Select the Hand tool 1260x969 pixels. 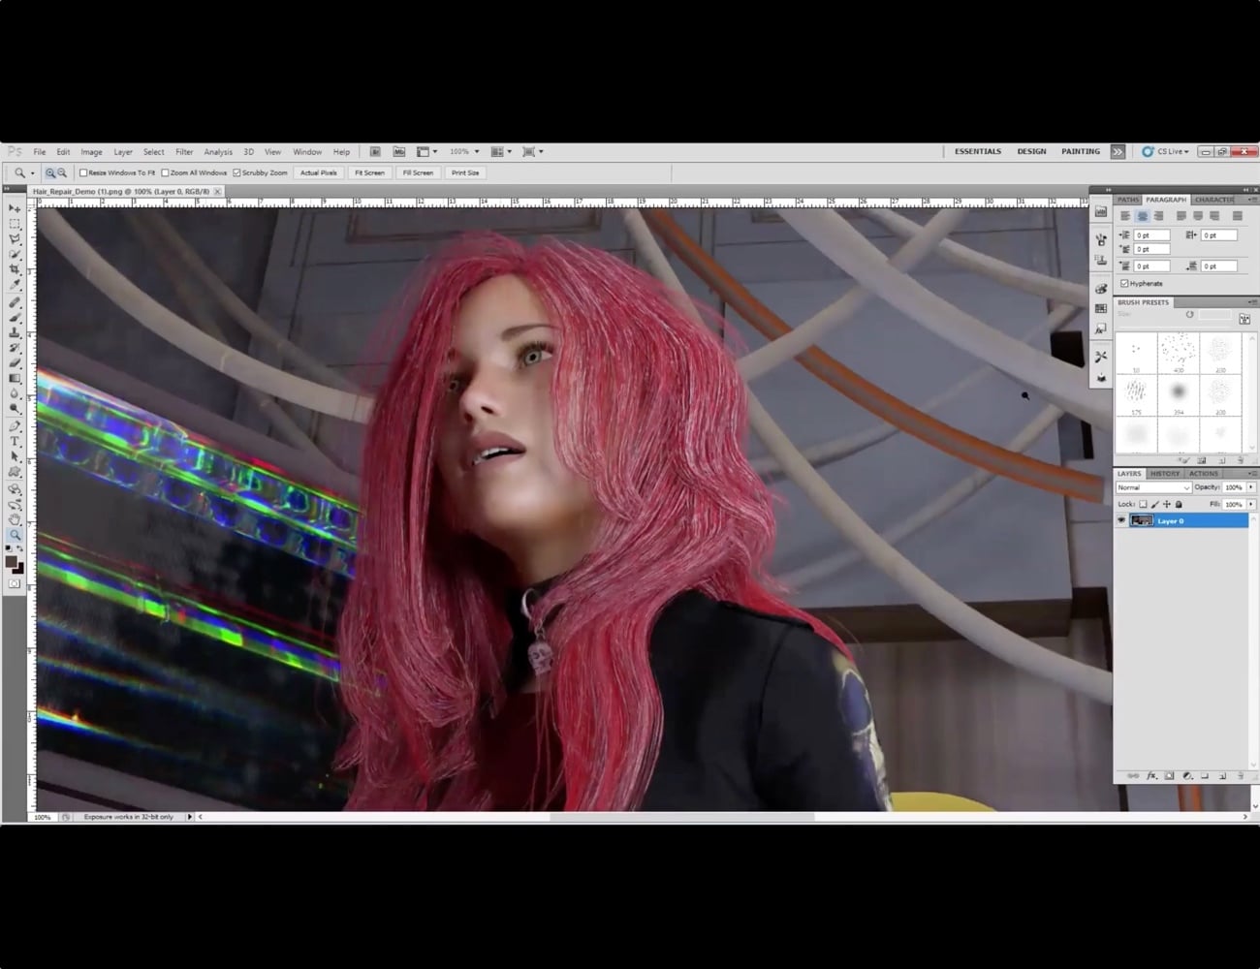(x=15, y=519)
